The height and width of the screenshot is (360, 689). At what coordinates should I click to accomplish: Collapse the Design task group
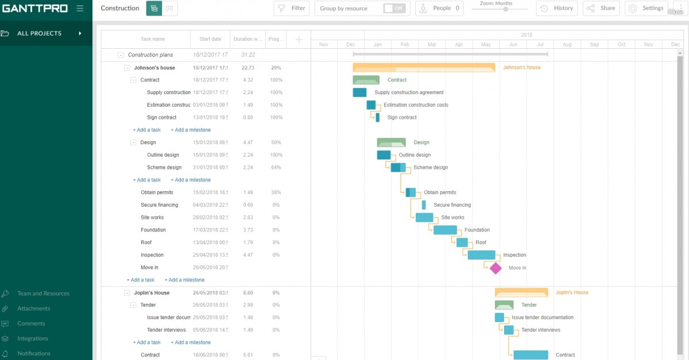pos(133,142)
